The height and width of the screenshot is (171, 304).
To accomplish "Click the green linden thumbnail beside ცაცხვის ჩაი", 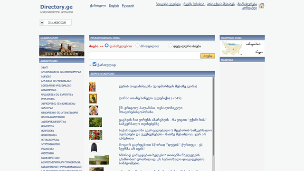I will [x=95, y=123].
